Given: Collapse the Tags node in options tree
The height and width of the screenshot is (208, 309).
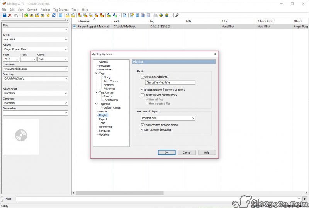Looking at the screenshot, I should point(96,73).
